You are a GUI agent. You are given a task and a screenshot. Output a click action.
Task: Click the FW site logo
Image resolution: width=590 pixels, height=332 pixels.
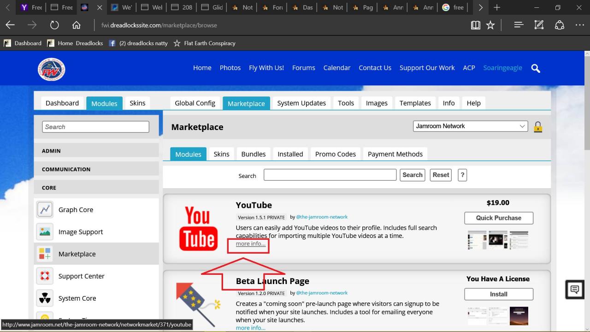pos(51,70)
